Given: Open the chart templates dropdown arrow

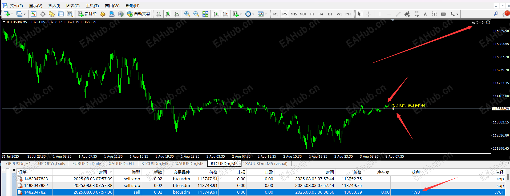Looking at the screenshot, I should pyautogui.click(x=266, y=14).
